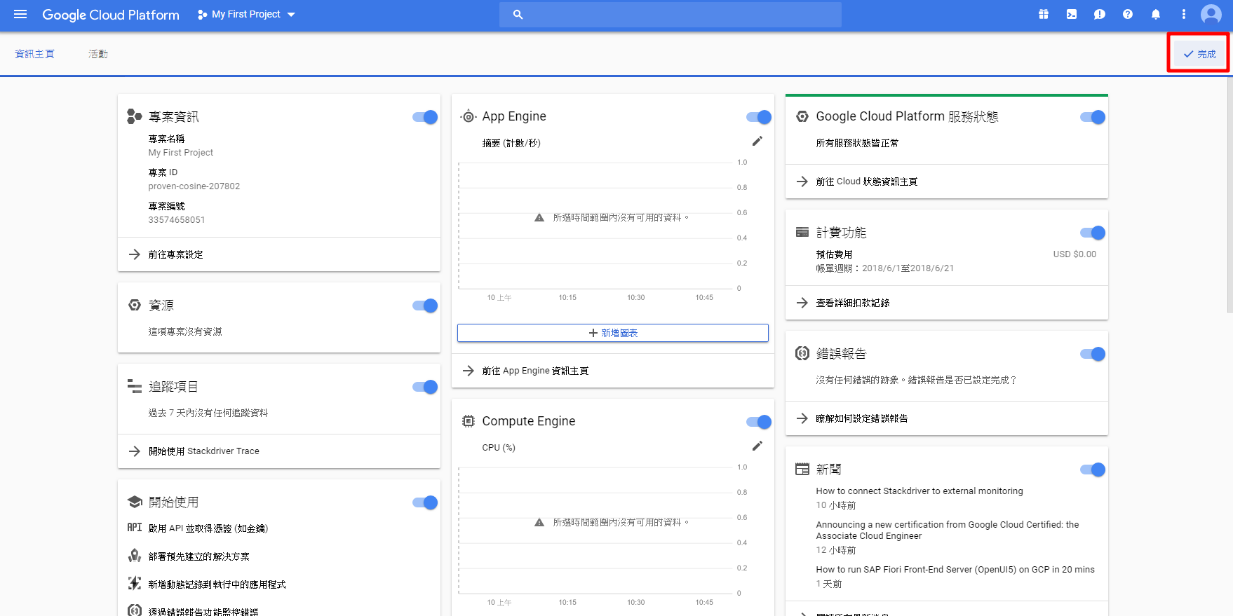Open Stackdriver external monitoring news article
Image resolution: width=1233 pixels, height=616 pixels.
(919, 491)
